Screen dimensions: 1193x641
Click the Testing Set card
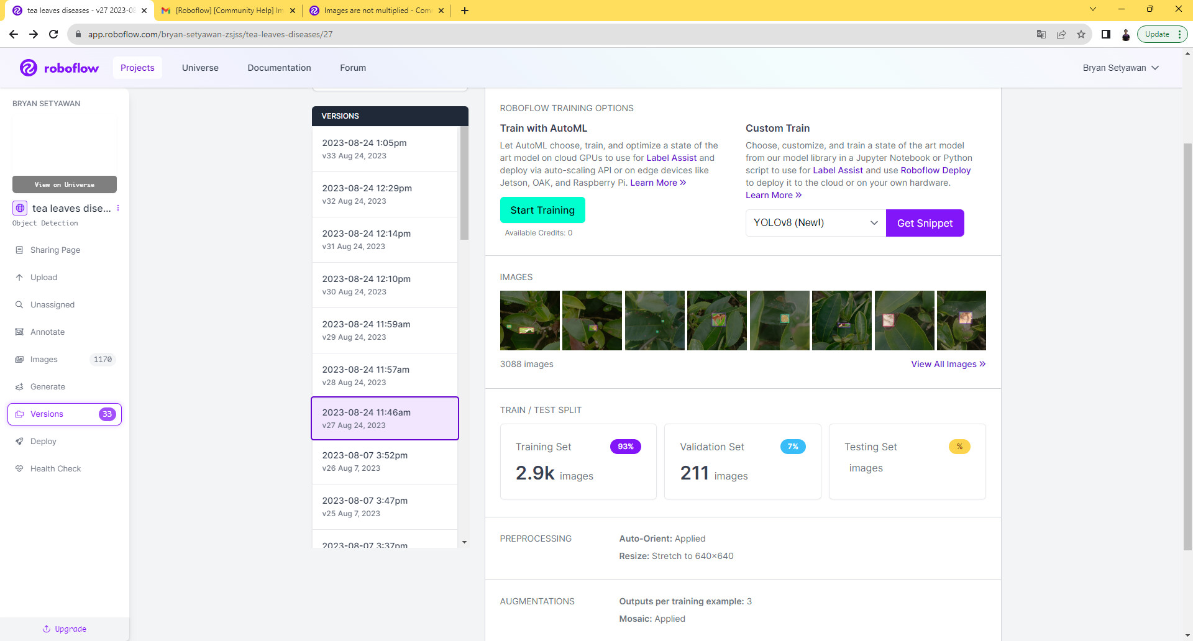(907, 461)
